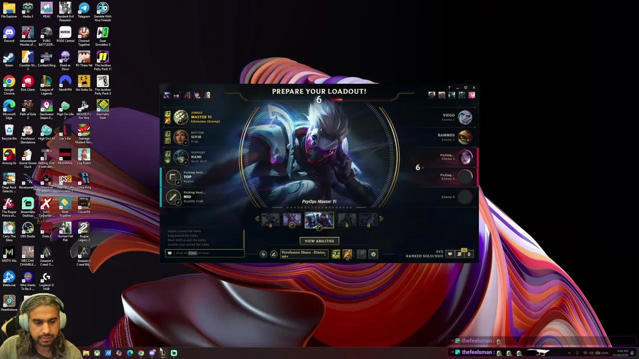This screenshot has width=639, height=359.
Task: Open Google Chrome desktop shortcut
Action: point(9,84)
